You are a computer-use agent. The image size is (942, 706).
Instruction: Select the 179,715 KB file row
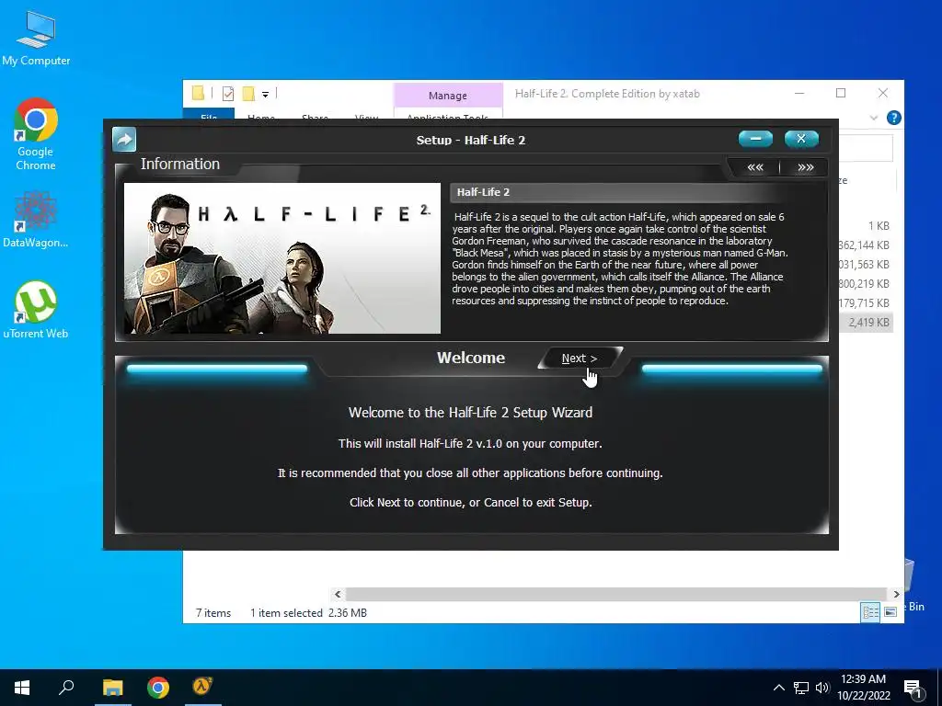coord(865,303)
